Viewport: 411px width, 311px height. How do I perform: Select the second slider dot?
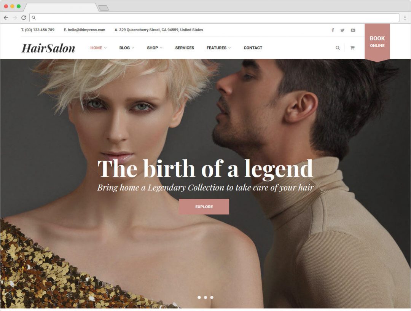click(205, 297)
